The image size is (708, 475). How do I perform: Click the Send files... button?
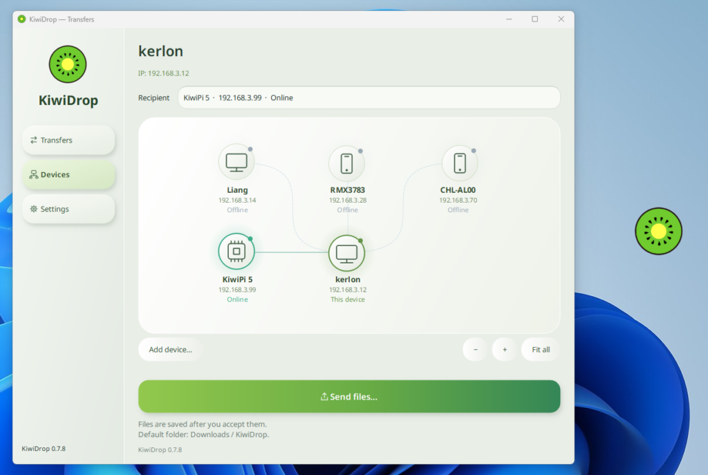click(x=349, y=396)
